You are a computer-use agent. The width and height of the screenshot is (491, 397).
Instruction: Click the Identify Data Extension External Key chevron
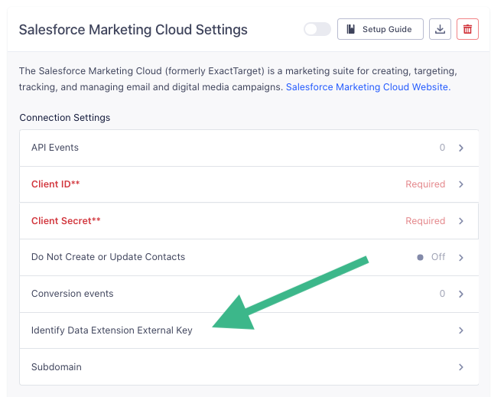click(461, 330)
